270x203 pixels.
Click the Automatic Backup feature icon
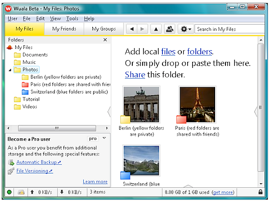11,162
